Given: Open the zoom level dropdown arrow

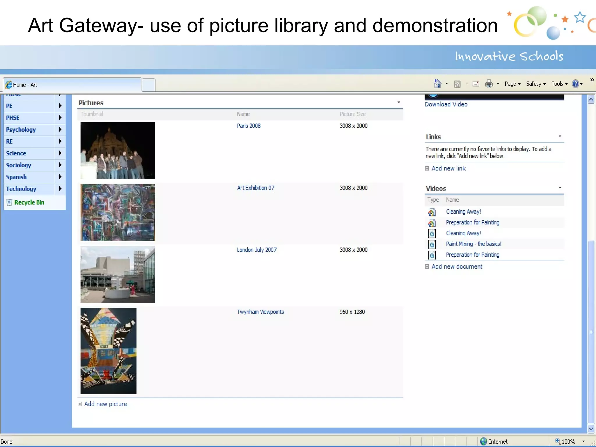Looking at the screenshot, I should [583, 441].
